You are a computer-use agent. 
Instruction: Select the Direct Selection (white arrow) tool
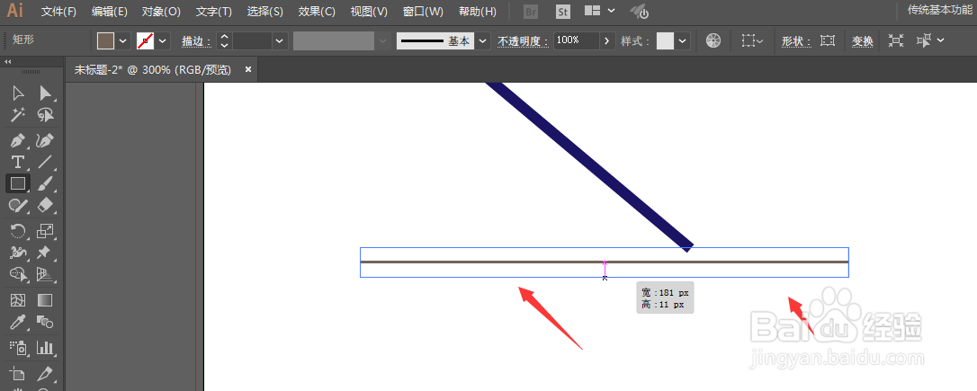45,93
